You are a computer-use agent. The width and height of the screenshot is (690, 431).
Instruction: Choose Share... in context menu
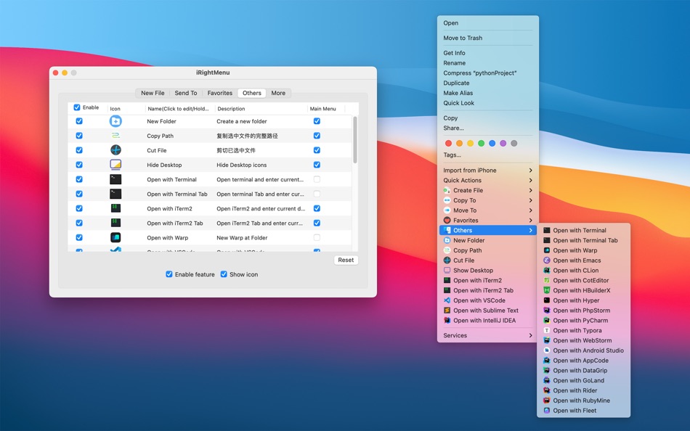click(487, 128)
